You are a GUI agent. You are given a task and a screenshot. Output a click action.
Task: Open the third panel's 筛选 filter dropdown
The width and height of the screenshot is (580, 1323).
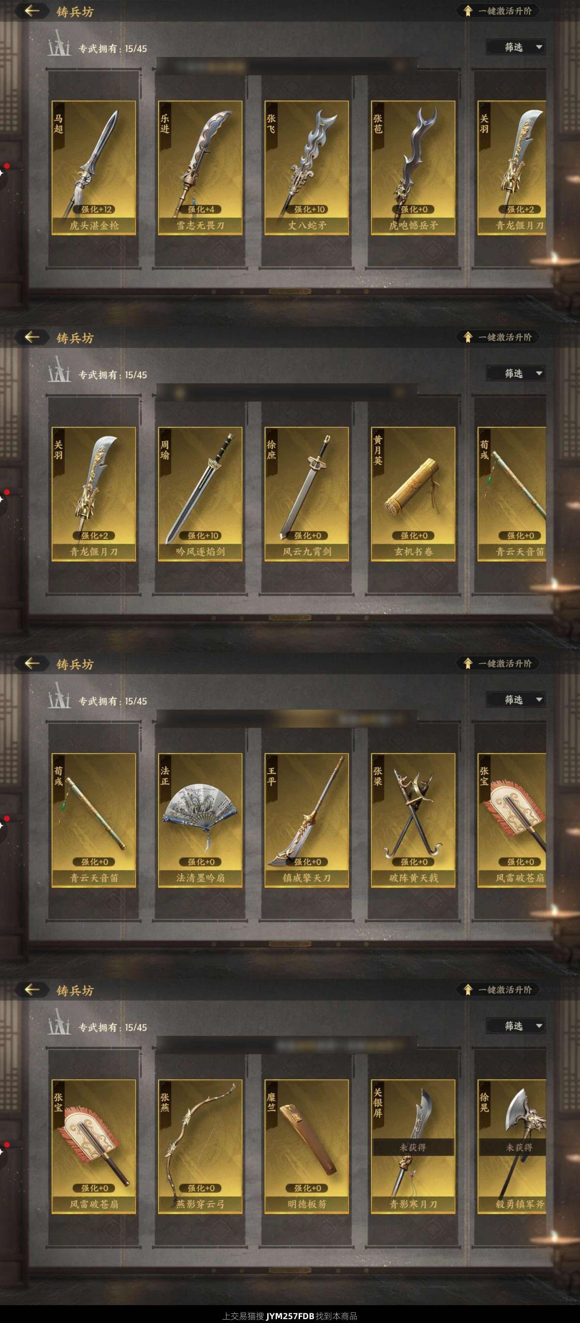click(516, 699)
